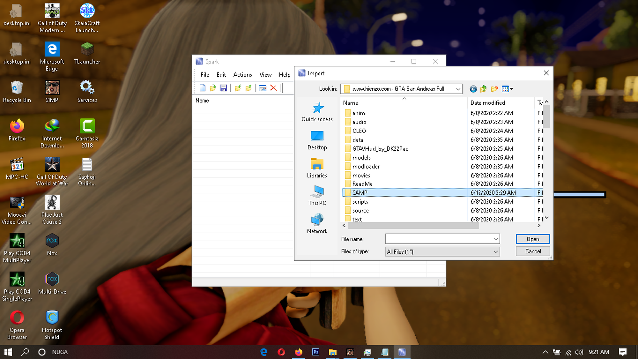Open the View Menu button in Import dialog
638x359 pixels.
[x=507, y=89]
